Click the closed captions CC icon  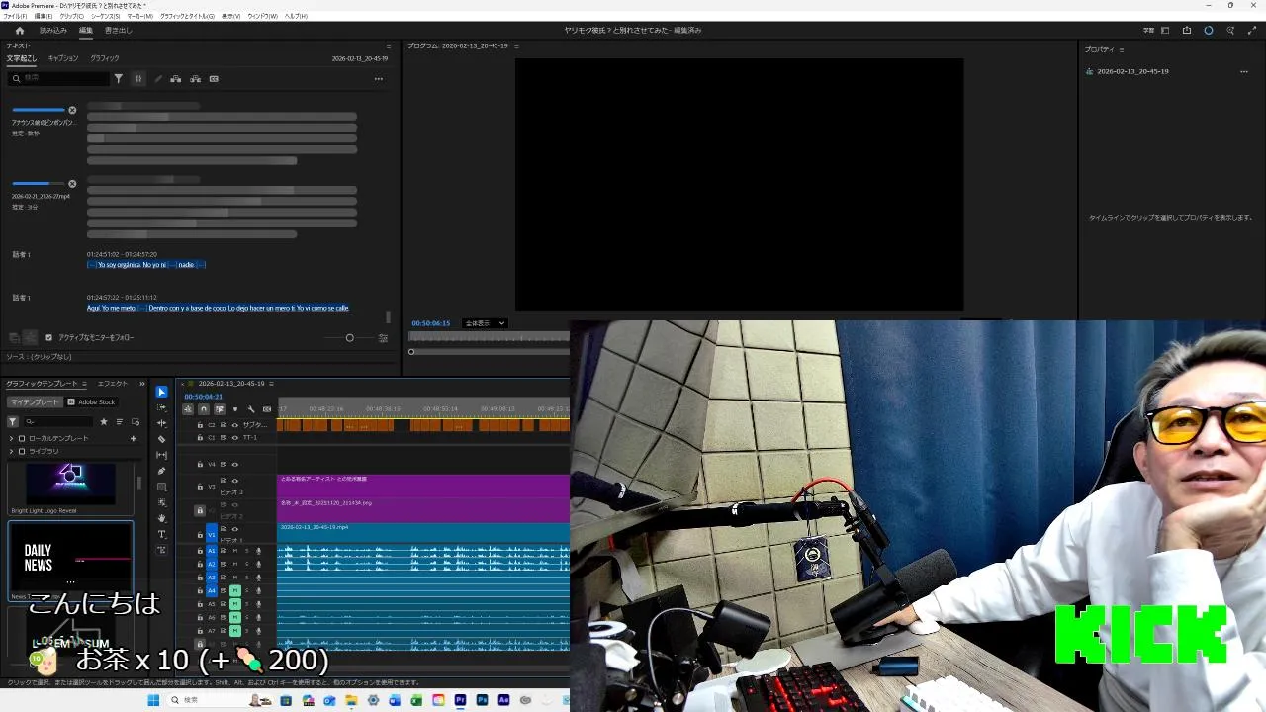pyautogui.click(x=214, y=78)
